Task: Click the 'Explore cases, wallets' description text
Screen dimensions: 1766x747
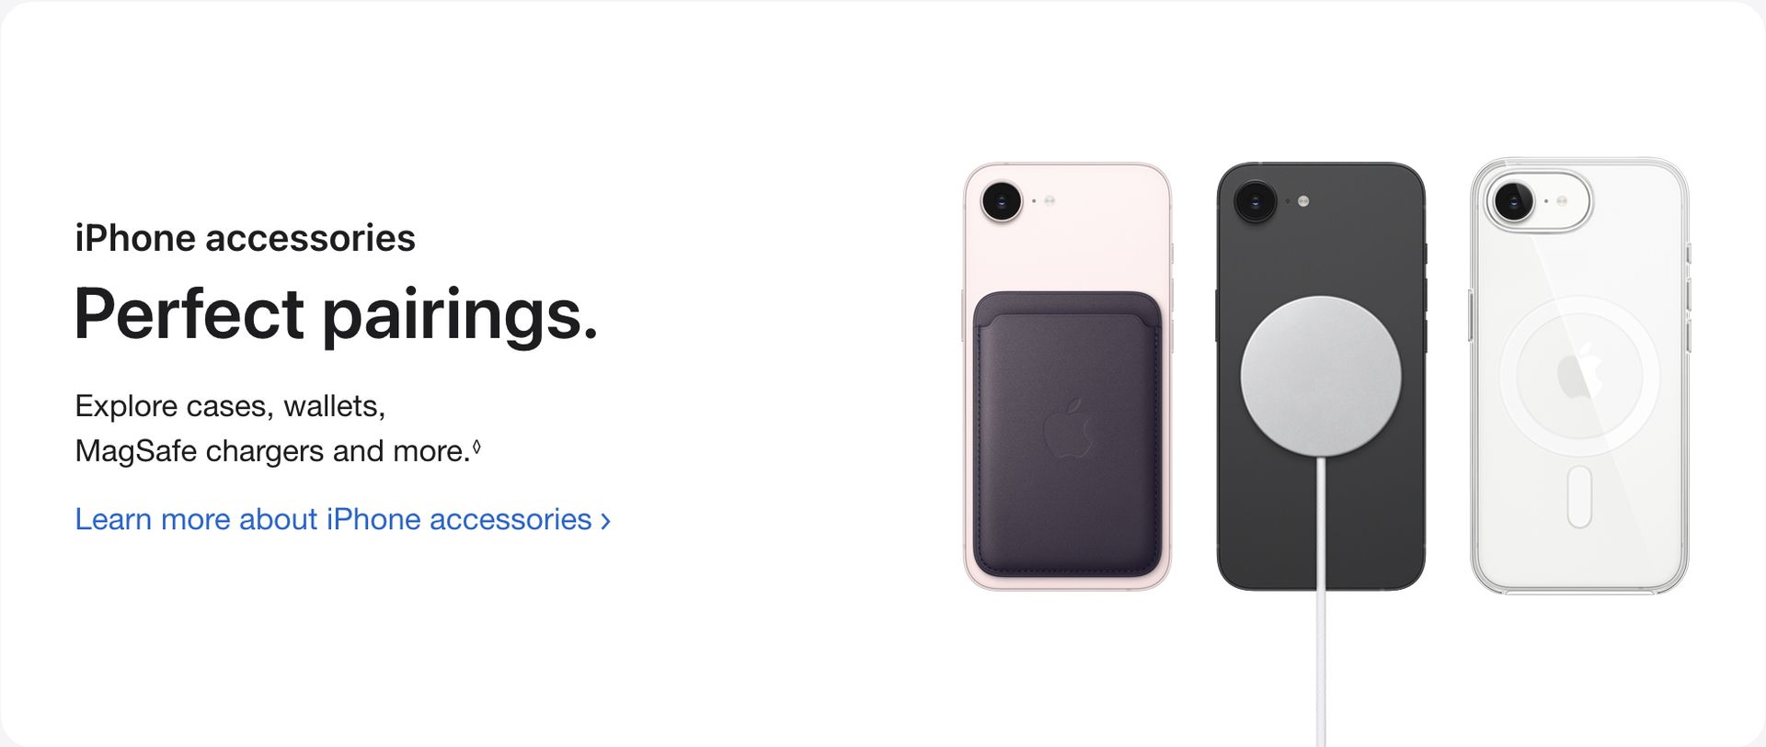Action: [230, 405]
